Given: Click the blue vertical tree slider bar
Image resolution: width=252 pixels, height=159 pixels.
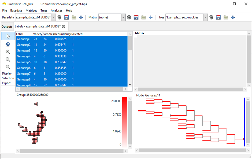Looking at the screenshot, I should (x=244, y=122).
